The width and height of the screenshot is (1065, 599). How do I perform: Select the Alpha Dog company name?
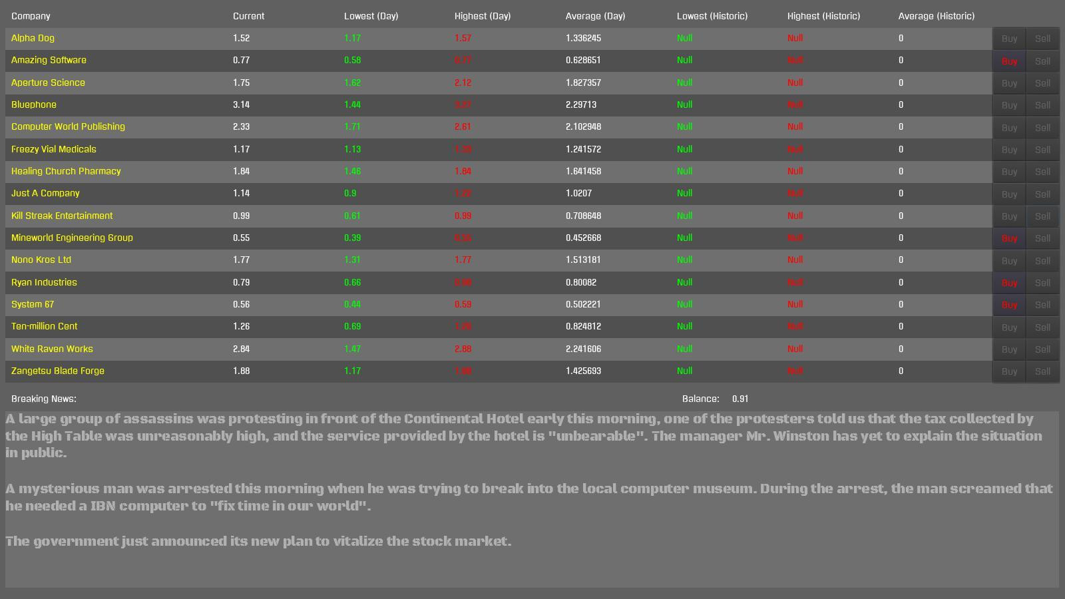[33, 38]
